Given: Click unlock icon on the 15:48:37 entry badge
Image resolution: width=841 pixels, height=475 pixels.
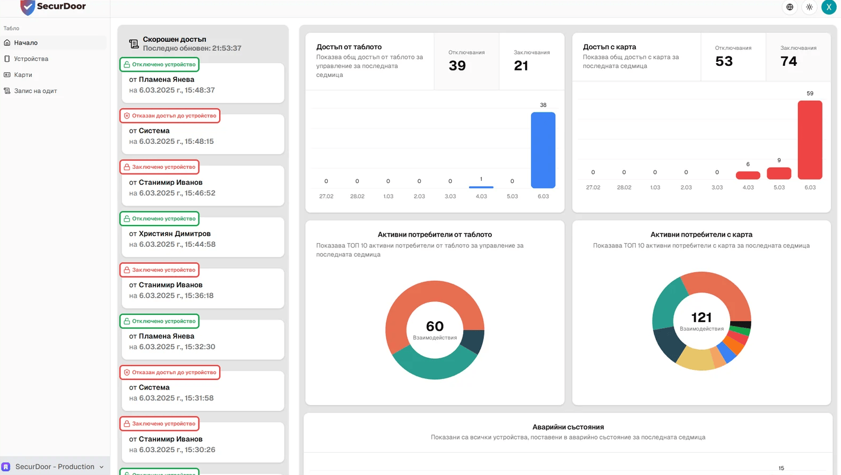Looking at the screenshot, I should point(127,64).
